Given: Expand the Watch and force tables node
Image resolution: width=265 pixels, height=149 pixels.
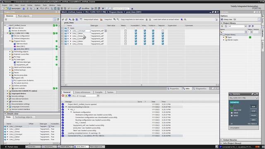Looking at the screenshot, I should [10, 67].
